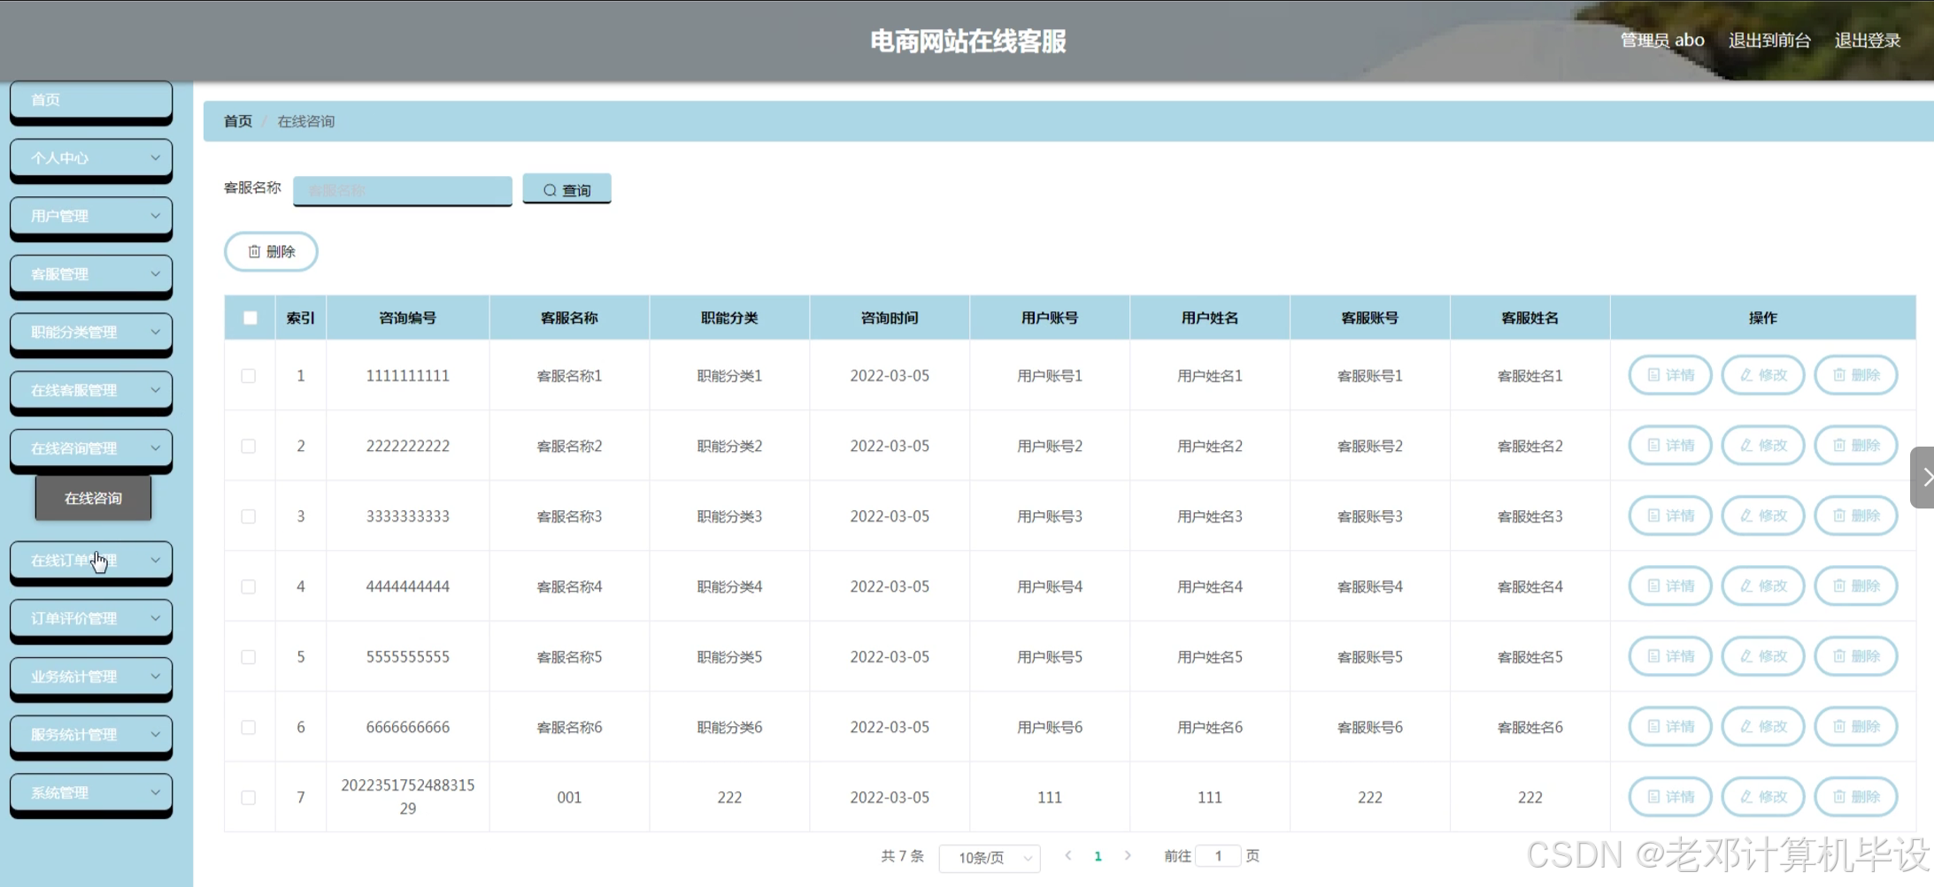Check the box for row 5555555555
The image size is (1934, 887).
point(249,657)
